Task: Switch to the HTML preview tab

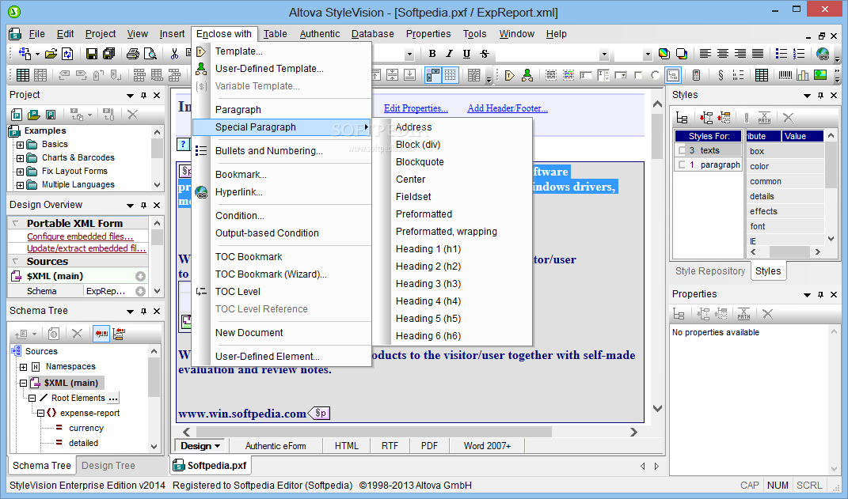Action: click(346, 445)
